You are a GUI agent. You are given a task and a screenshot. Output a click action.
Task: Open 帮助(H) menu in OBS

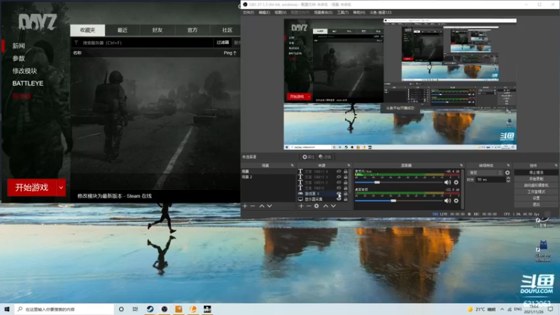(x=359, y=13)
